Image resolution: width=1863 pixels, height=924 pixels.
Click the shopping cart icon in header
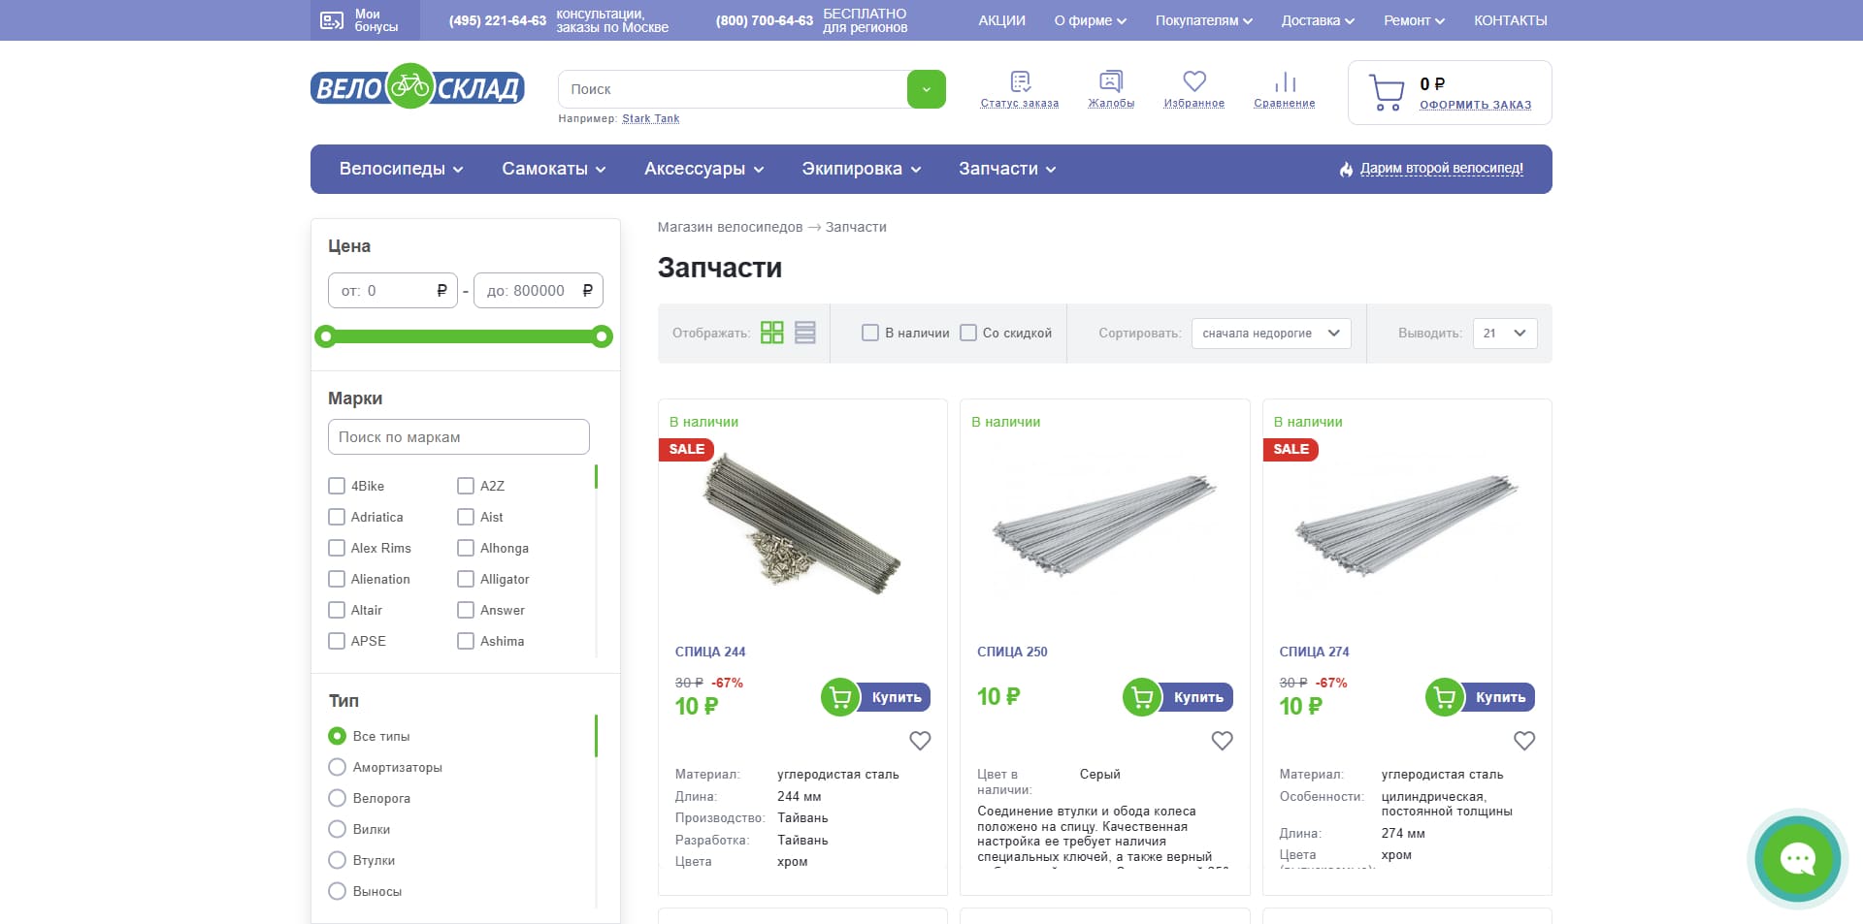[1387, 93]
